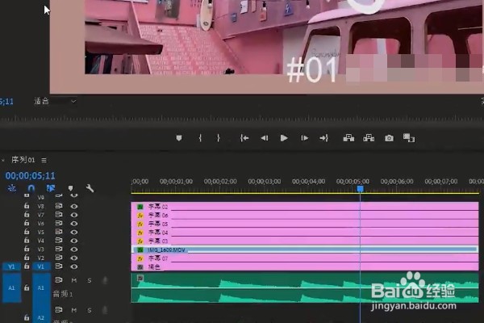Click the blue timeline playhead marker
The height and width of the screenshot is (323, 484).
(361, 188)
